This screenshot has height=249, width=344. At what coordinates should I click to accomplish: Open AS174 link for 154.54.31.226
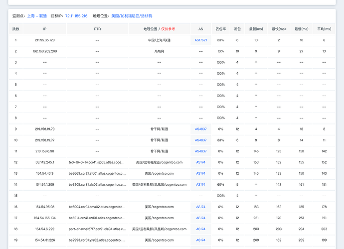coord(201,240)
